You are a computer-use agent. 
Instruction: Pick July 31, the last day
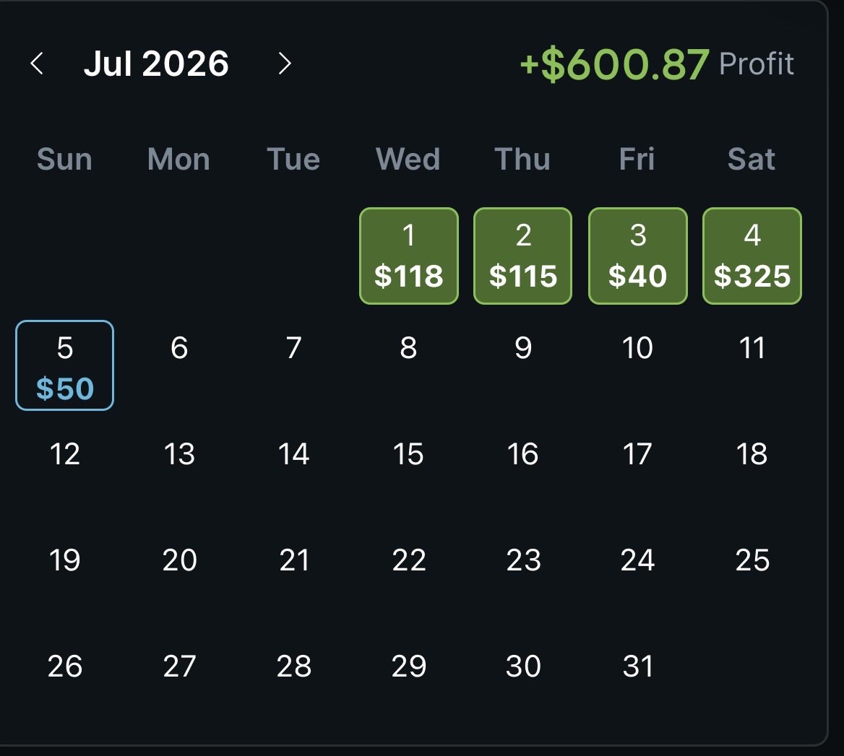click(638, 666)
